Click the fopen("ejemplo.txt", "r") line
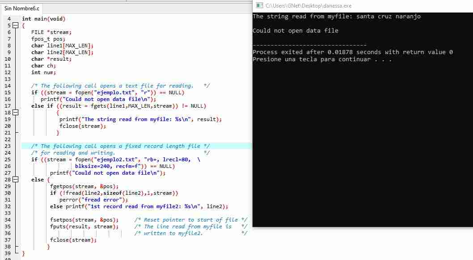 coord(108,92)
